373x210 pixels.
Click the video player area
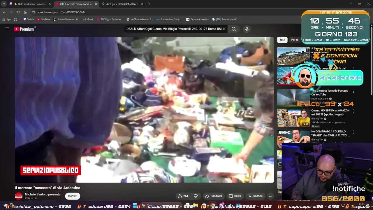point(145,110)
